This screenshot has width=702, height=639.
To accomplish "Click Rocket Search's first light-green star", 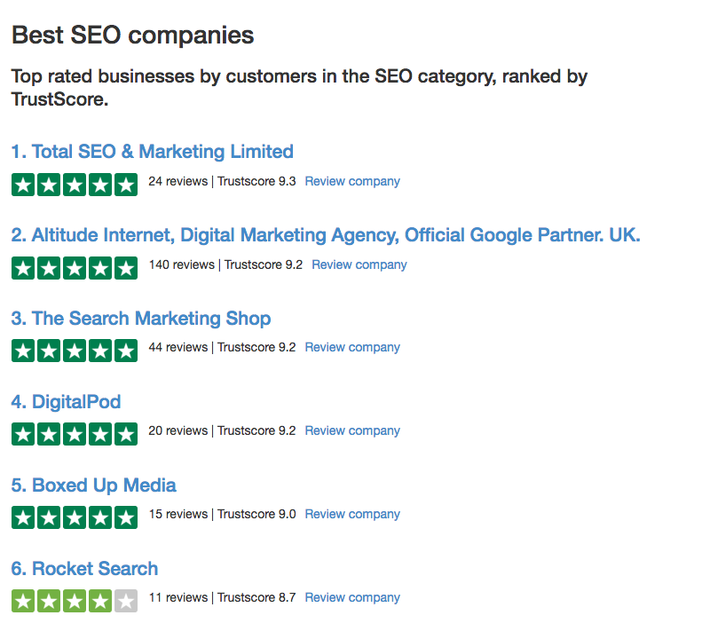I will 23,601.
